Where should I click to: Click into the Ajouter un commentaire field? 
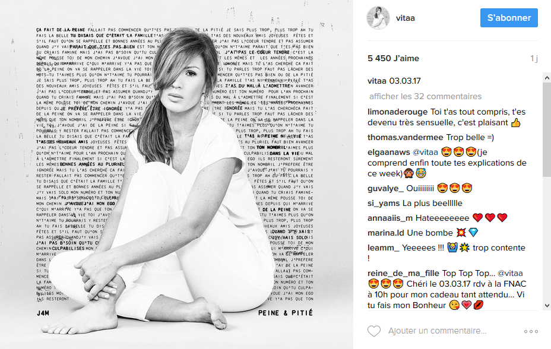point(437,331)
